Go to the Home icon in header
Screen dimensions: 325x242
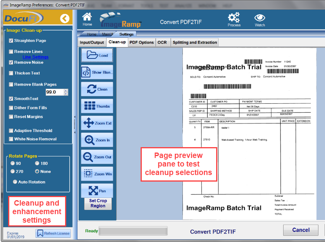click(87, 19)
